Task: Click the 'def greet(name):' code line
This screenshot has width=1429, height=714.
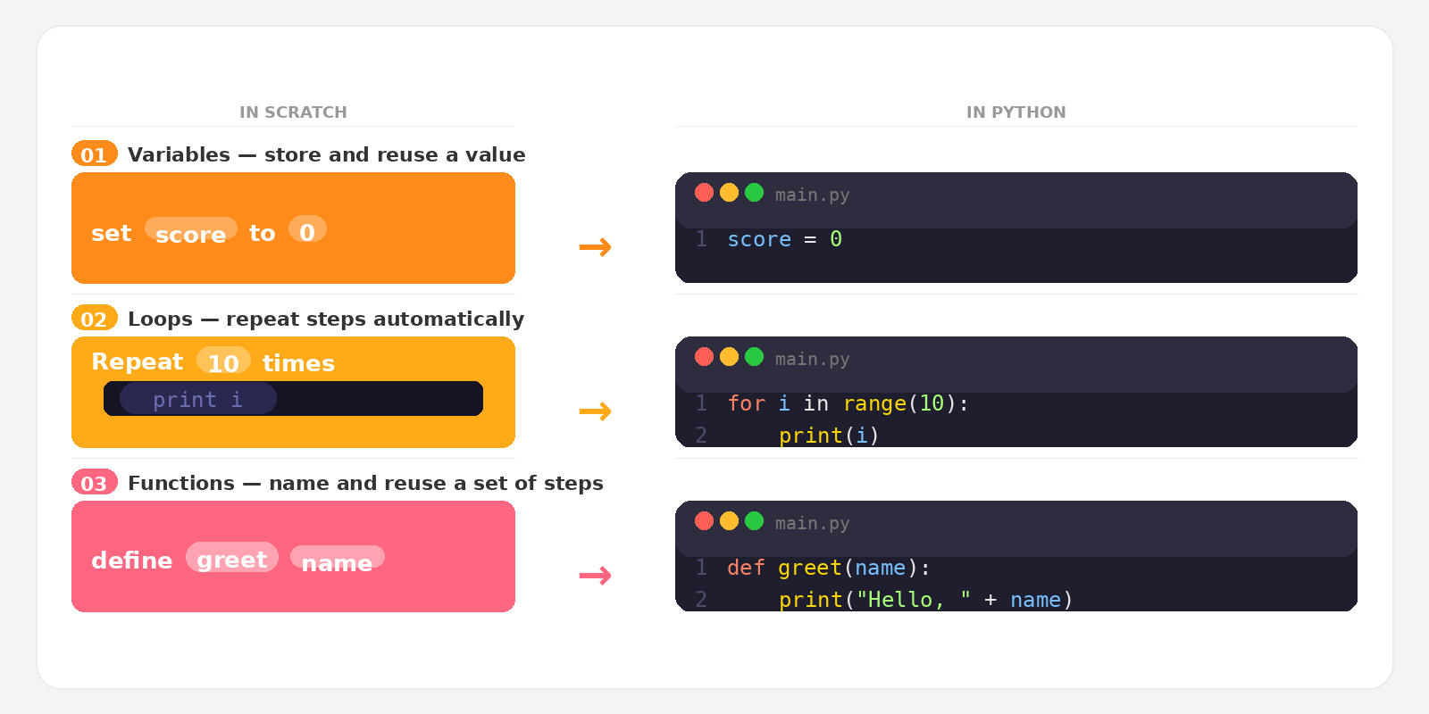Action: 829,568
